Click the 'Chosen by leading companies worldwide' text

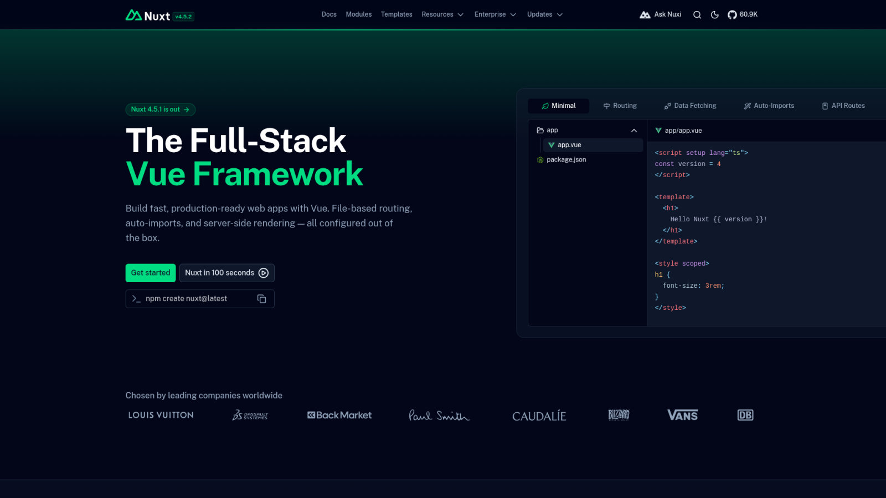[204, 396]
